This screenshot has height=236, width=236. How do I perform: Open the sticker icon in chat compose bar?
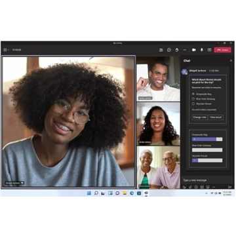tap(208, 187)
